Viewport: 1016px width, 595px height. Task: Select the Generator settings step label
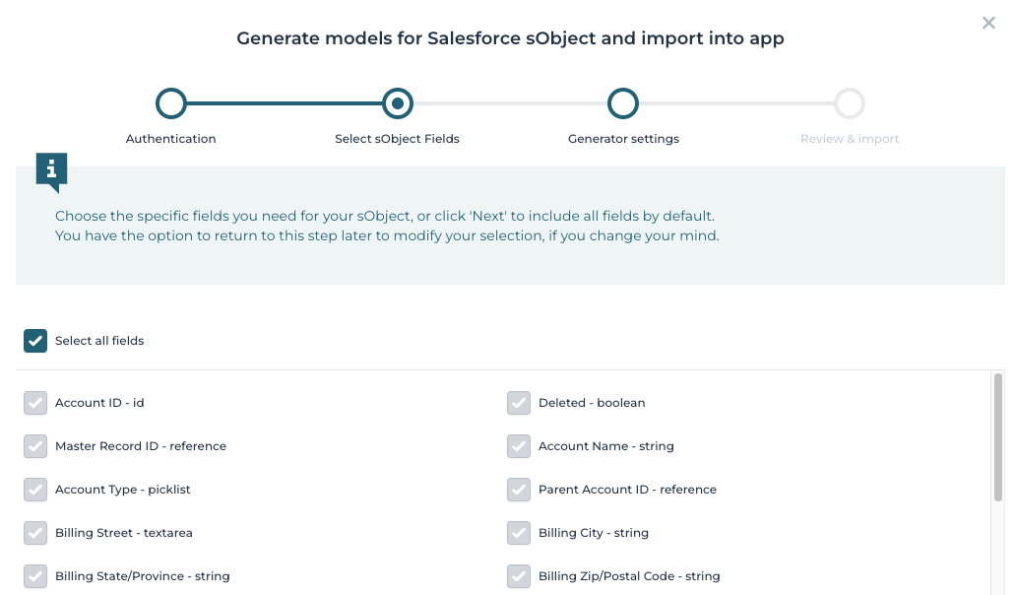[622, 138]
